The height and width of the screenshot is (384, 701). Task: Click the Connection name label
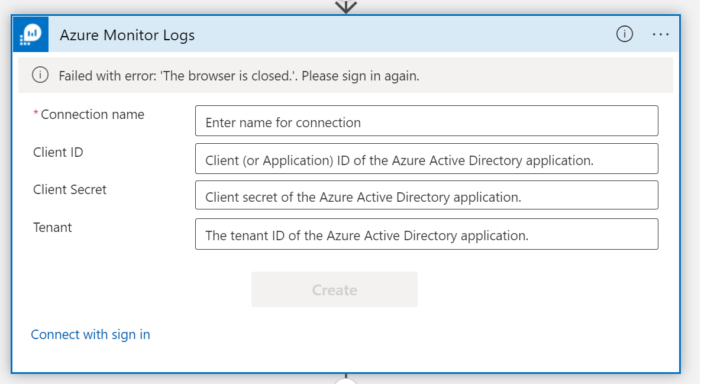(92, 114)
